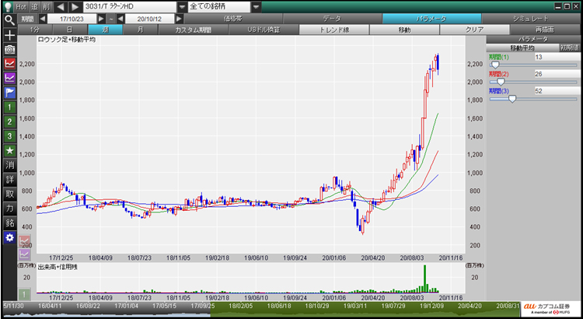Click the end date field 20/10/12
The image size is (583, 319).
[150, 19]
